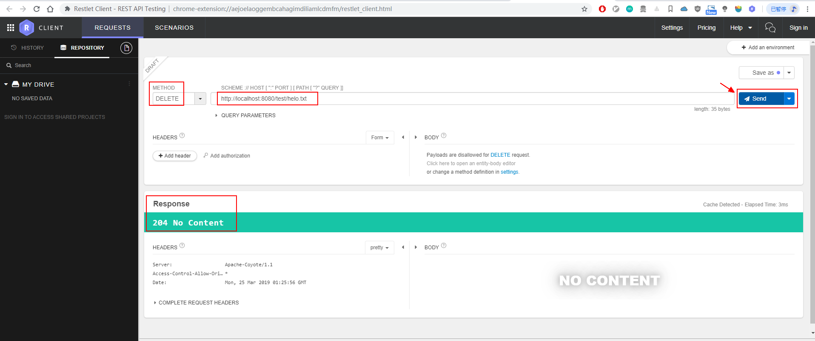The height and width of the screenshot is (341, 815).
Task: Open the Help menu
Action: point(741,28)
